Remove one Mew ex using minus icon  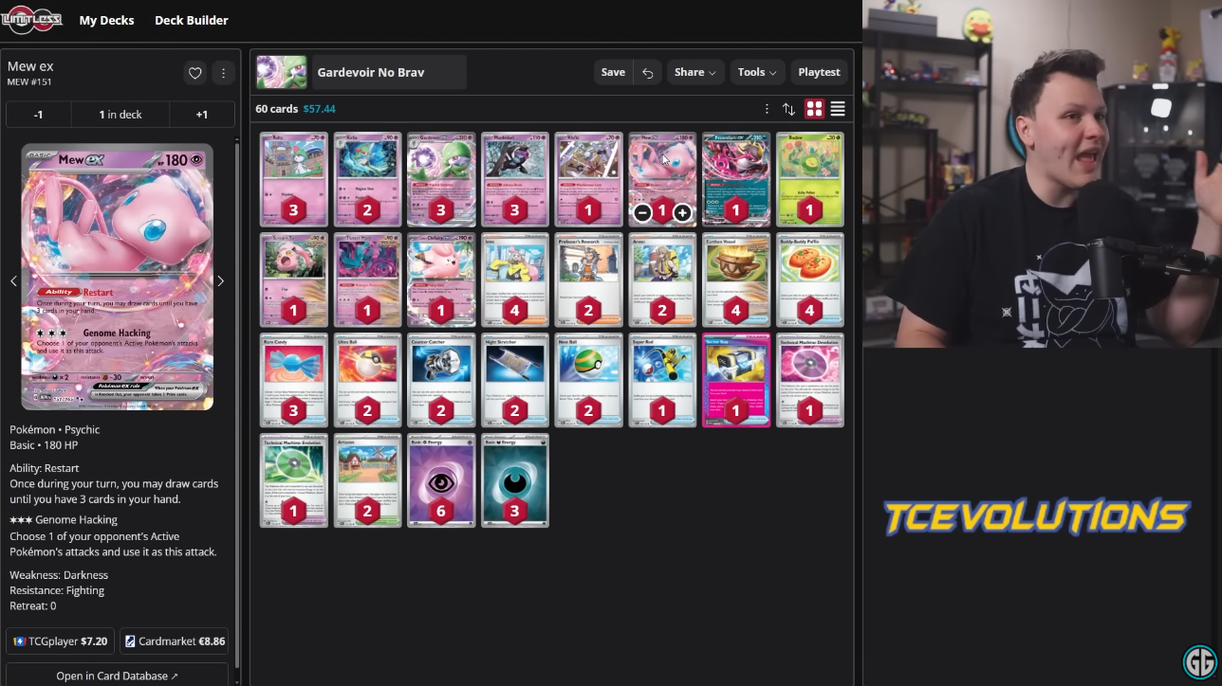[642, 212]
